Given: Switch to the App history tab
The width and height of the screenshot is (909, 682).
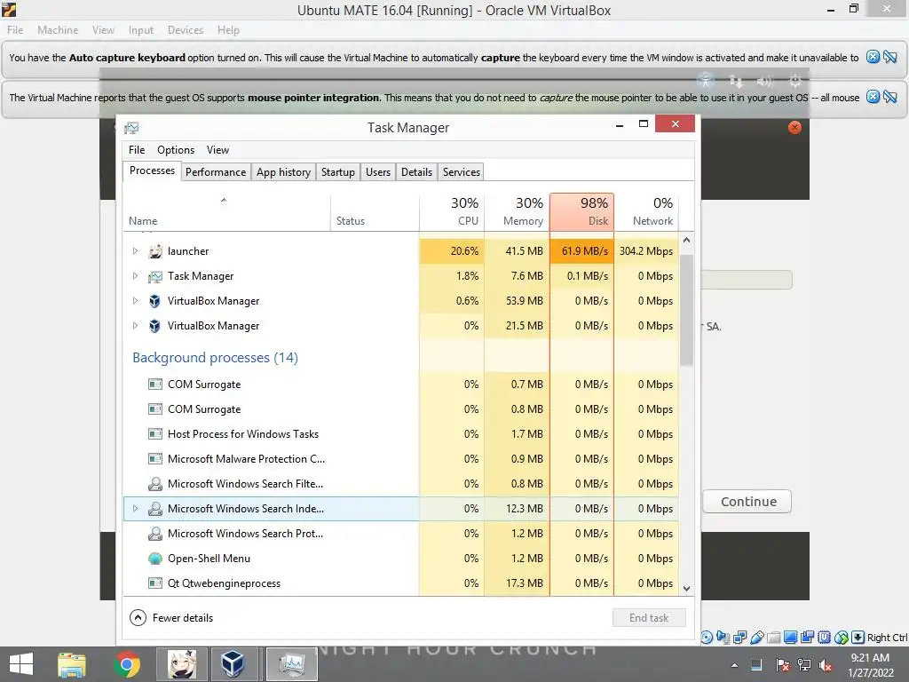Looking at the screenshot, I should [283, 172].
